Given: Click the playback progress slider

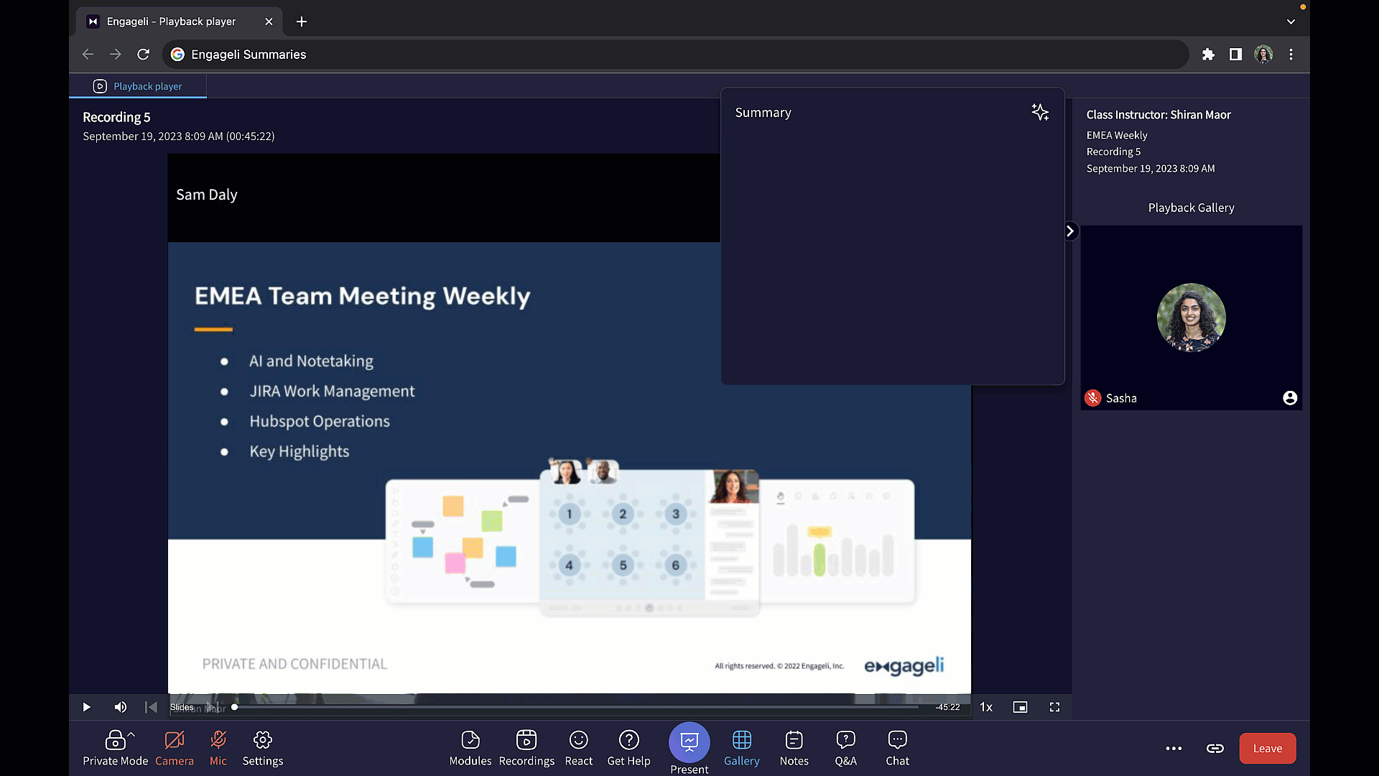Looking at the screenshot, I should click(x=575, y=707).
